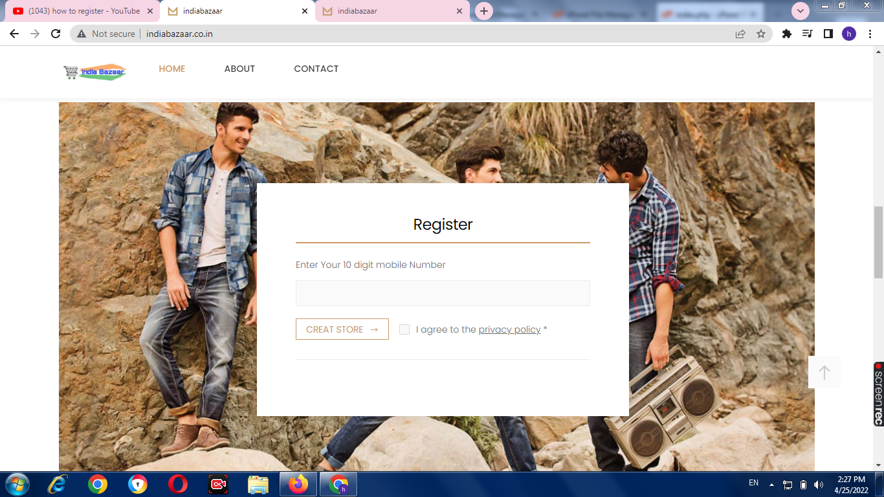884x497 pixels.
Task: Open the media control icon in toolbar
Action: [x=807, y=34]
